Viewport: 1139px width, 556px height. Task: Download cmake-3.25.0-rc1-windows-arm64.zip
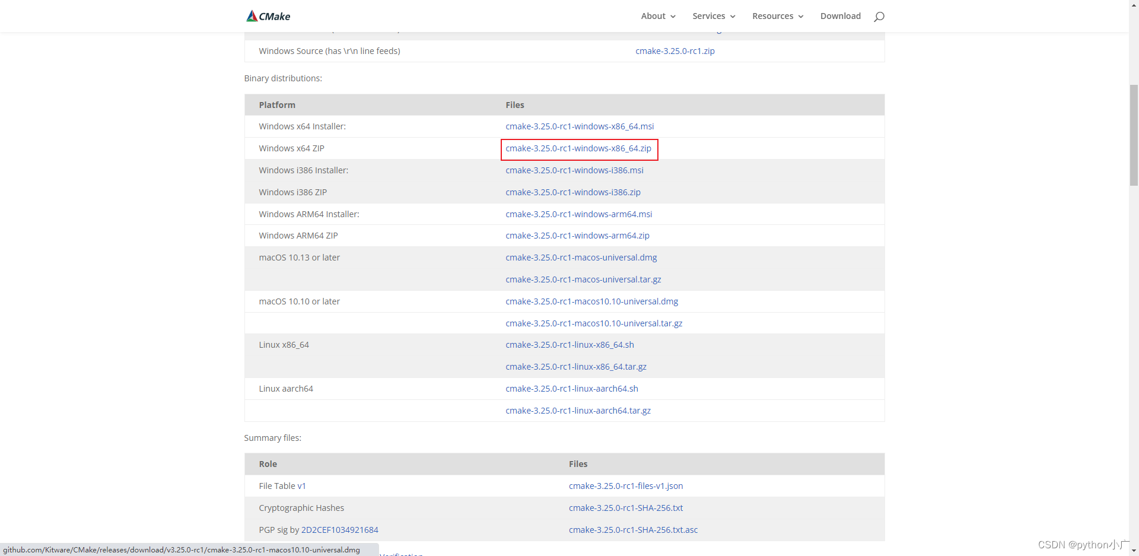tap(577, 236)
